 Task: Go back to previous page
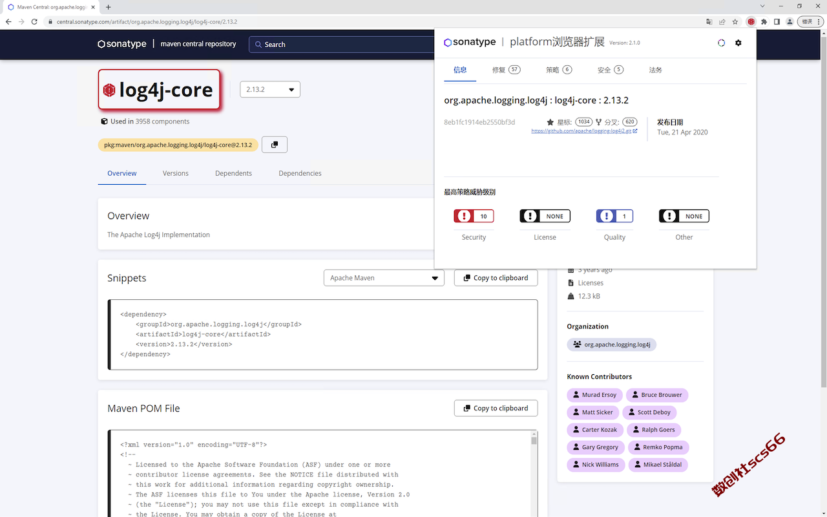(8, 21)
